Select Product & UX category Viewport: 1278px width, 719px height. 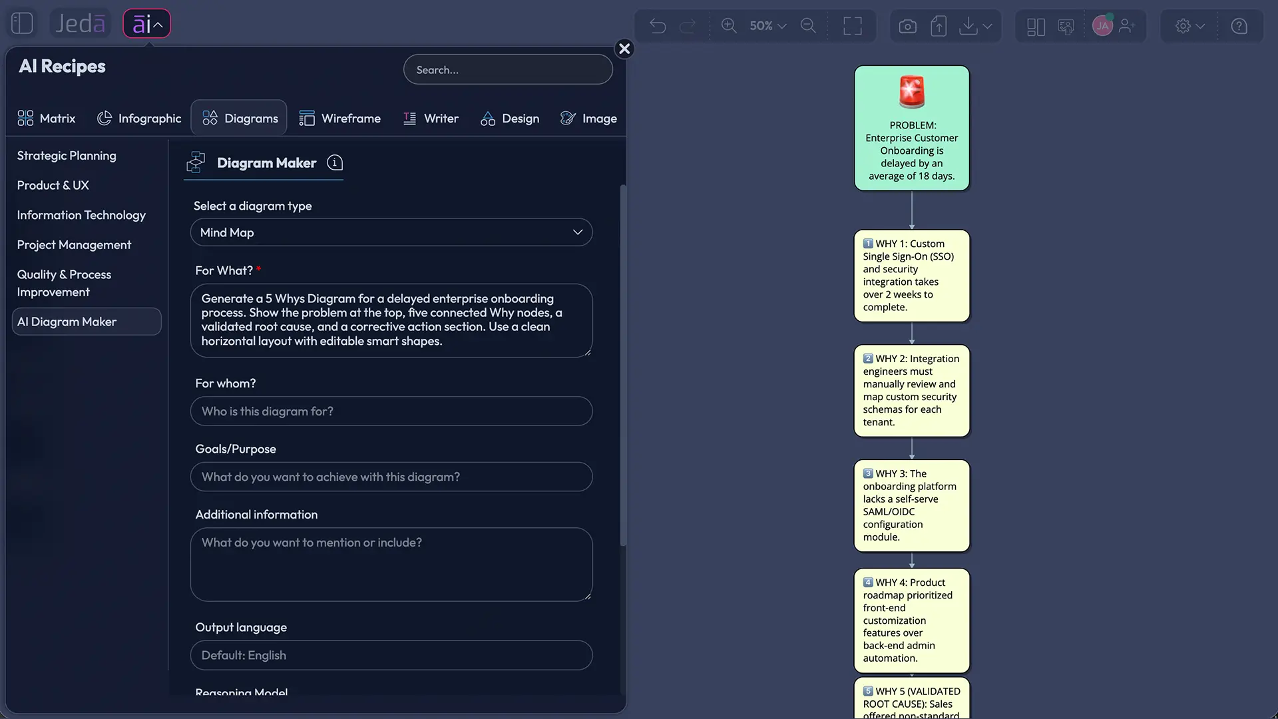[53, 185]
